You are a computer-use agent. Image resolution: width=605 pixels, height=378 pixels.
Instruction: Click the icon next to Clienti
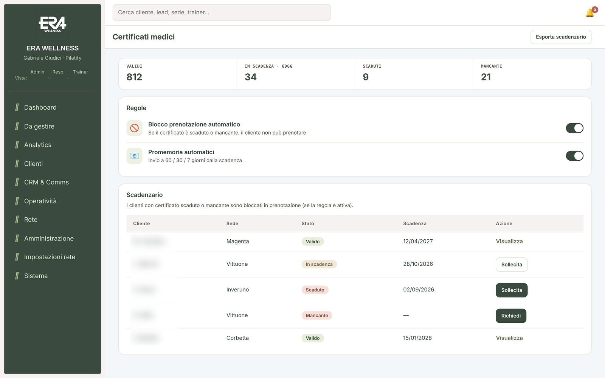click(17, 164)
